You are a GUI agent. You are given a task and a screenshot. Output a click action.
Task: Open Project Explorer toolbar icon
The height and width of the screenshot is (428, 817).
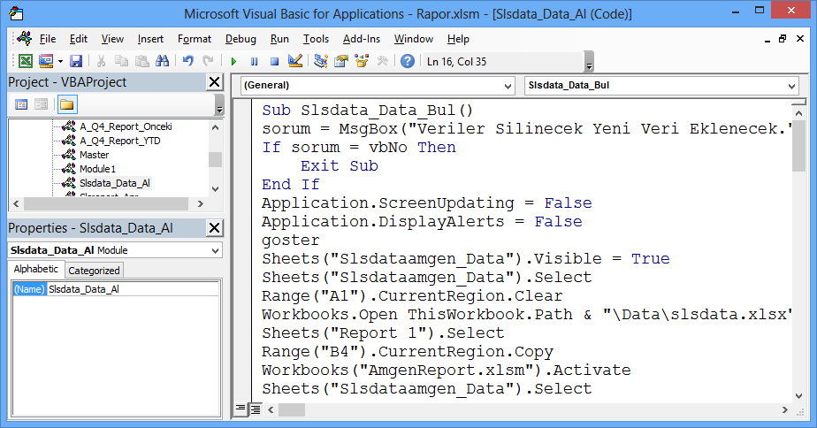point(320,61)
